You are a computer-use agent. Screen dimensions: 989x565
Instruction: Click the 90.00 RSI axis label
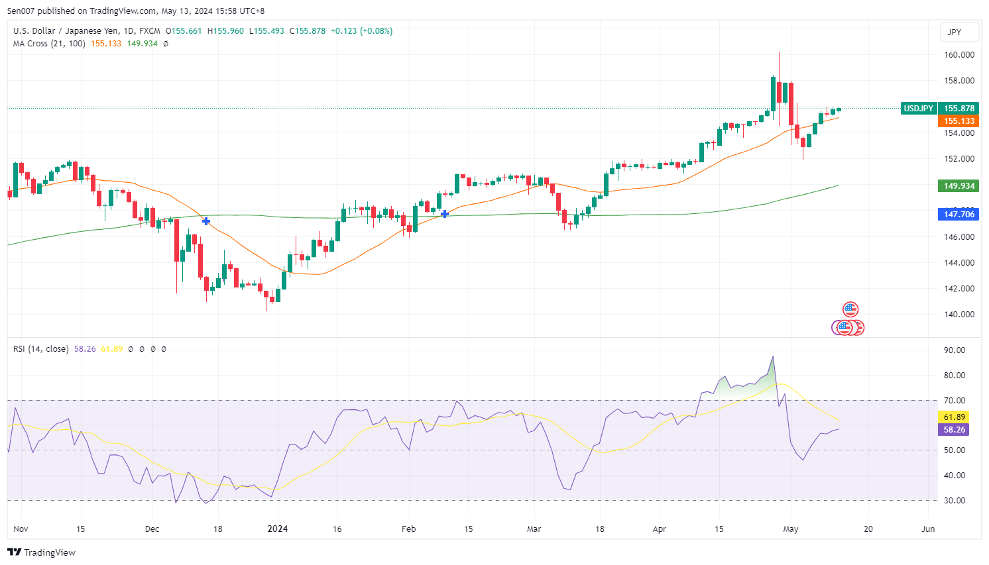(x=955, y=350)
